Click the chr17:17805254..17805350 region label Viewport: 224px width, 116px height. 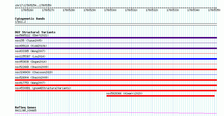(33, 5)
